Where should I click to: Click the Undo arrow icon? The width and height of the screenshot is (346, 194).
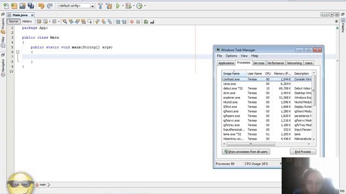tap(41, 6)
